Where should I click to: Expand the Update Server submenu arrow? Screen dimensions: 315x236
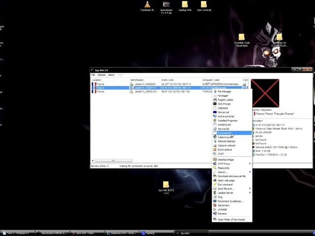(250, 193)
